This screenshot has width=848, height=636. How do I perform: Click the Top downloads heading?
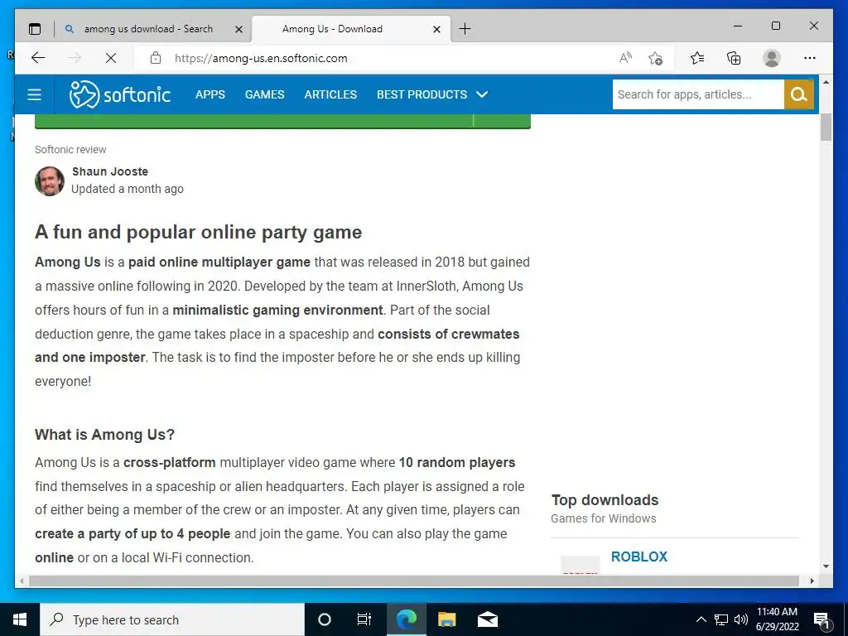605,499
